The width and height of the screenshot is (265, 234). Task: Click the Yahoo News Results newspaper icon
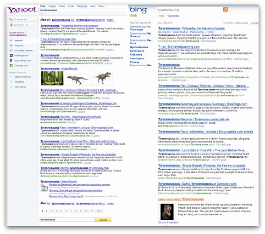[x=44, y=188]
